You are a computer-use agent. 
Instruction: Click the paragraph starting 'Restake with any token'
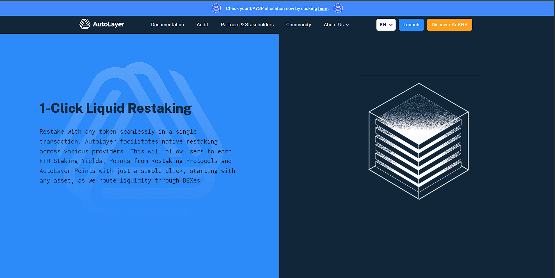(x=137, y=156)
